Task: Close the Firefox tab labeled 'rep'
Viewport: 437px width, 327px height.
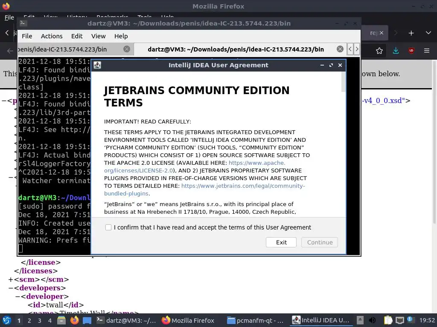Action: tap(382, 33)
